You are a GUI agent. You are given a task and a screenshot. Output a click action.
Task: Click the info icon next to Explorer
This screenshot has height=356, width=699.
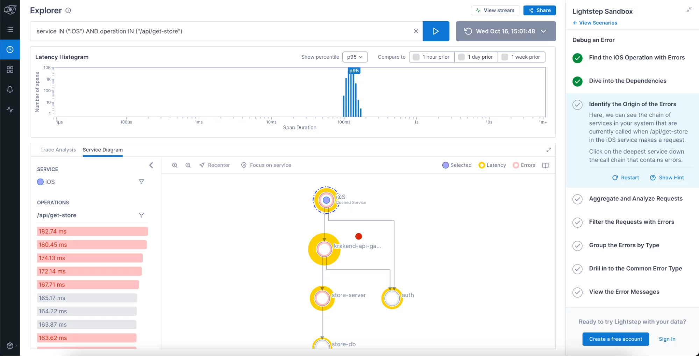pyautogui.click(x=68, y=10)
